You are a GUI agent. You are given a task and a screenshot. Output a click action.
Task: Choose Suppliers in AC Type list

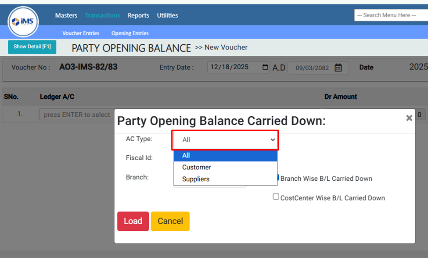click(196, 179)
